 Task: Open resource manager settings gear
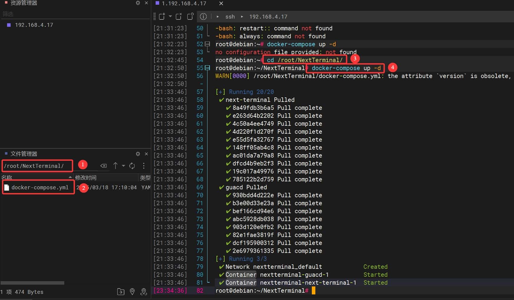[138, 3]
